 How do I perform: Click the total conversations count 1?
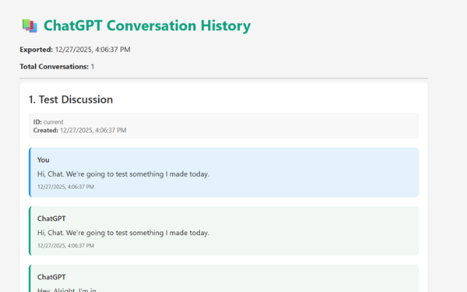[93, 66]
